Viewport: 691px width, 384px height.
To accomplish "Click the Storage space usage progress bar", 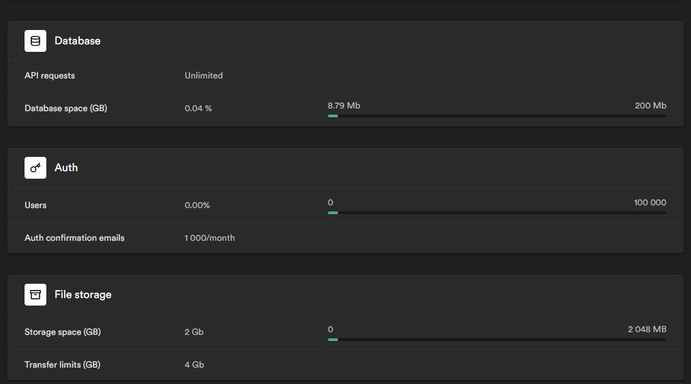I will pyautogui.click(x=497, y=340).
